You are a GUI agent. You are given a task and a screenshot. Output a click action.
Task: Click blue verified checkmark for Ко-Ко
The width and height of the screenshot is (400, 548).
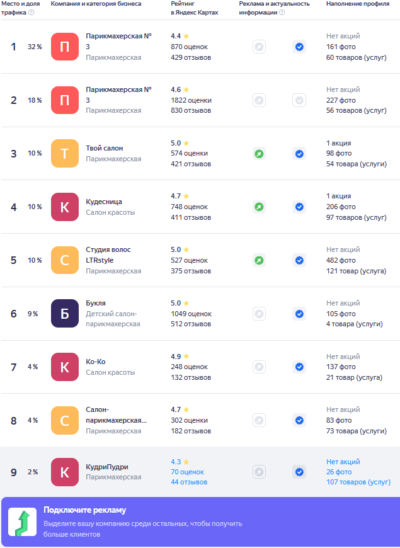pos(299,367)
